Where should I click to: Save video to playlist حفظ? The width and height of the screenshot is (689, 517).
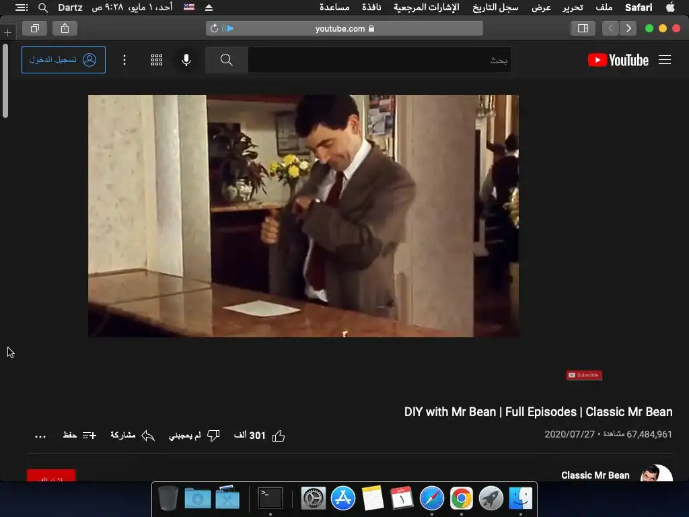[x=79, y=436]
